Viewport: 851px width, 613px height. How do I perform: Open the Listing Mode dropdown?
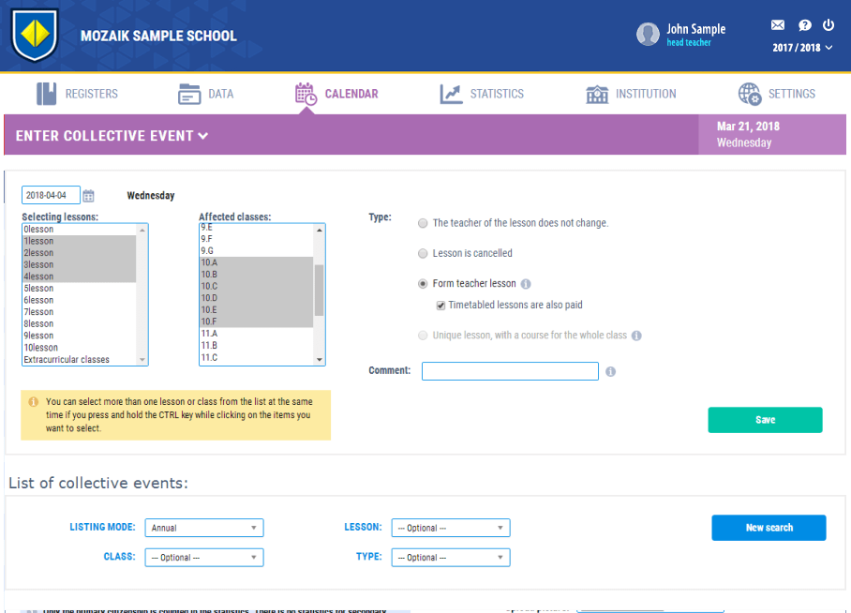coord(204,528)
